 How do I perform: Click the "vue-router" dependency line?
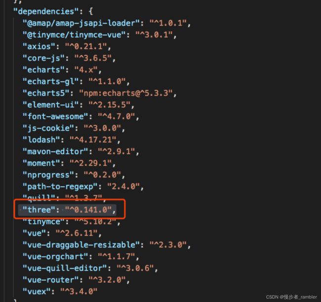tap(76, 280)
